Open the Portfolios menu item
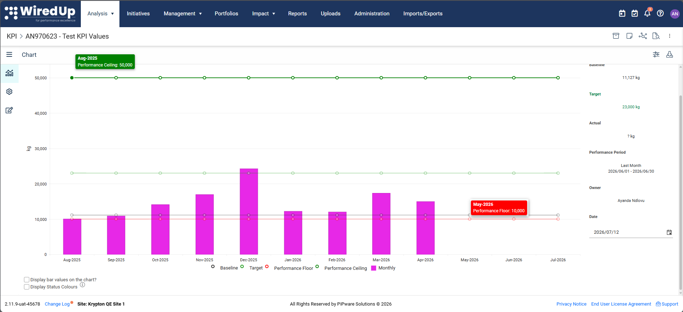 226,14
